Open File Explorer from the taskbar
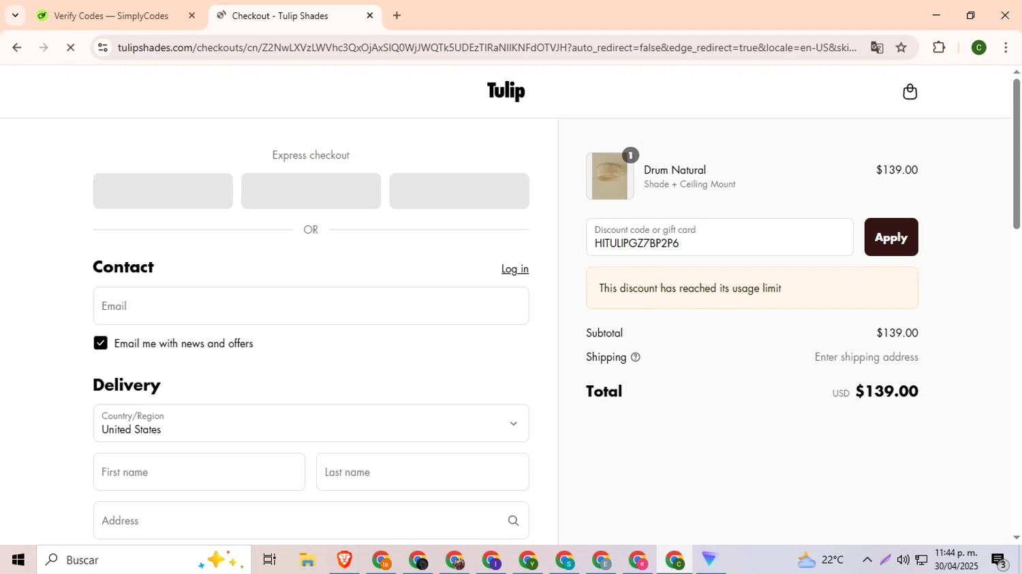1022x574 pixels. tap(307, 560)
